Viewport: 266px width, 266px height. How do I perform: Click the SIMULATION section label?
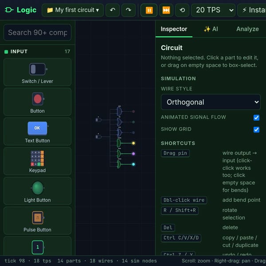178,78
